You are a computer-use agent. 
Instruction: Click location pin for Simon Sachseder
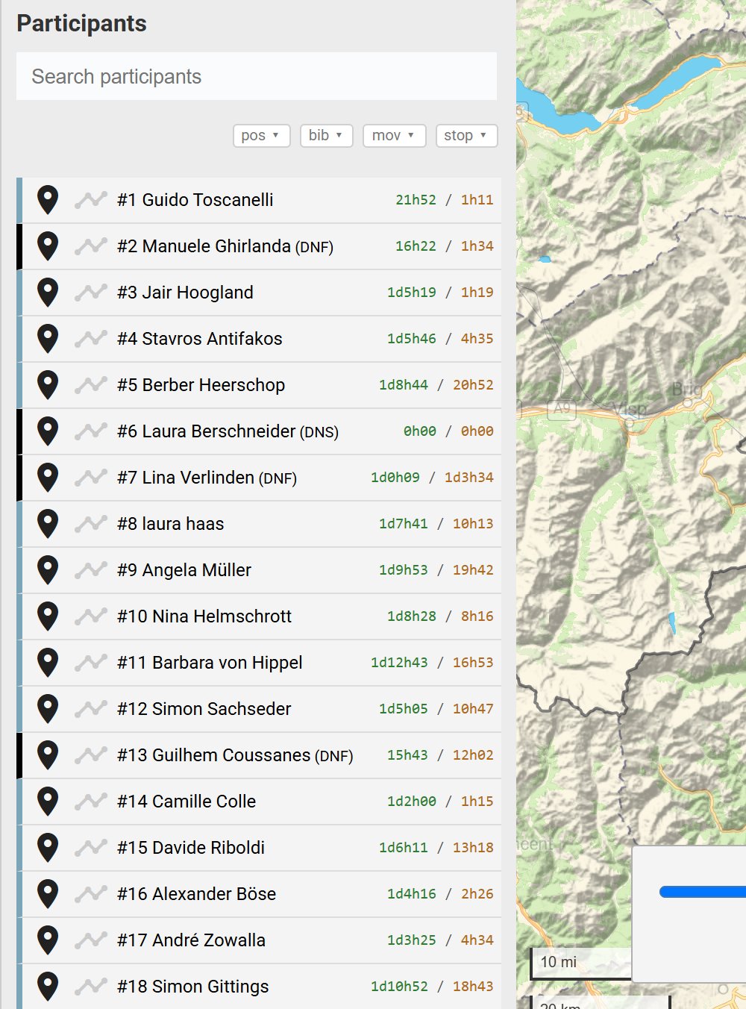48,709
